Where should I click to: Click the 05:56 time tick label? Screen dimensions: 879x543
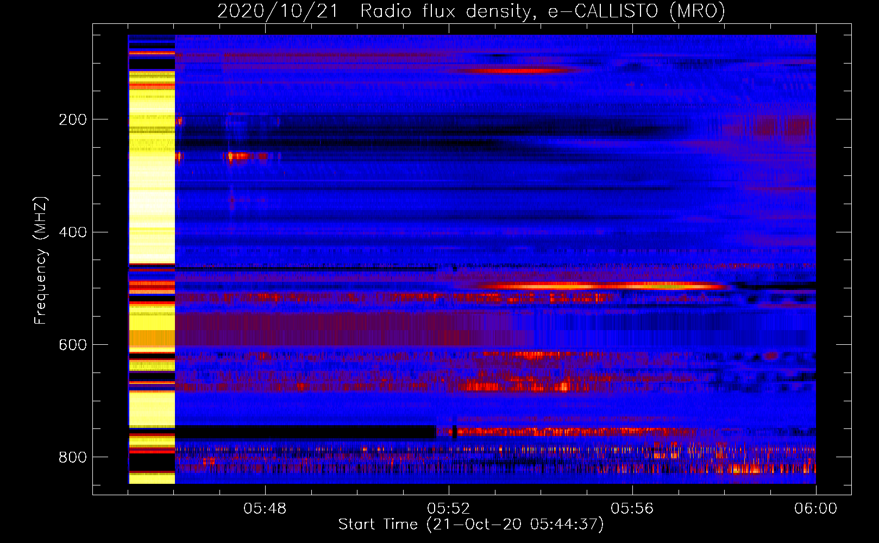(x=632, y=508)
